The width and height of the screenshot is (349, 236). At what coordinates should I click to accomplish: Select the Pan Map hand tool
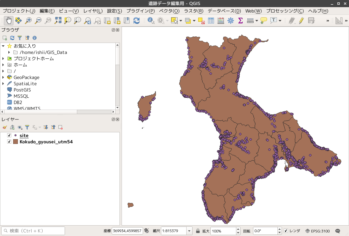pos(9,21)
